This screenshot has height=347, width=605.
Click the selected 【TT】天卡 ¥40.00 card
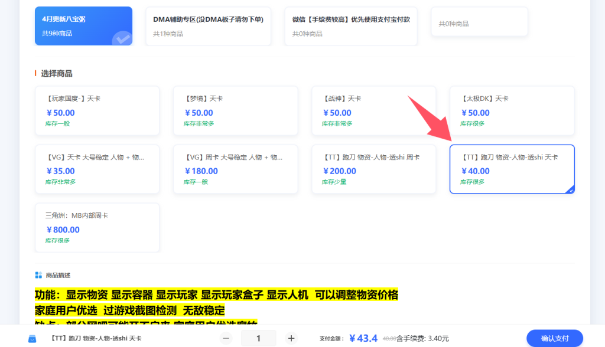[x=512, y=169]
